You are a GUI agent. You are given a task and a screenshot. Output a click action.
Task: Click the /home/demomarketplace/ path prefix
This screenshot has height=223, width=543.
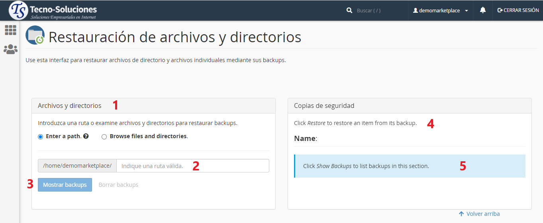[77, 166]
